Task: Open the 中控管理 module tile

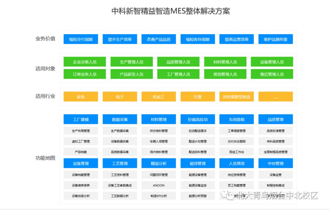Action: coord(275,163)
